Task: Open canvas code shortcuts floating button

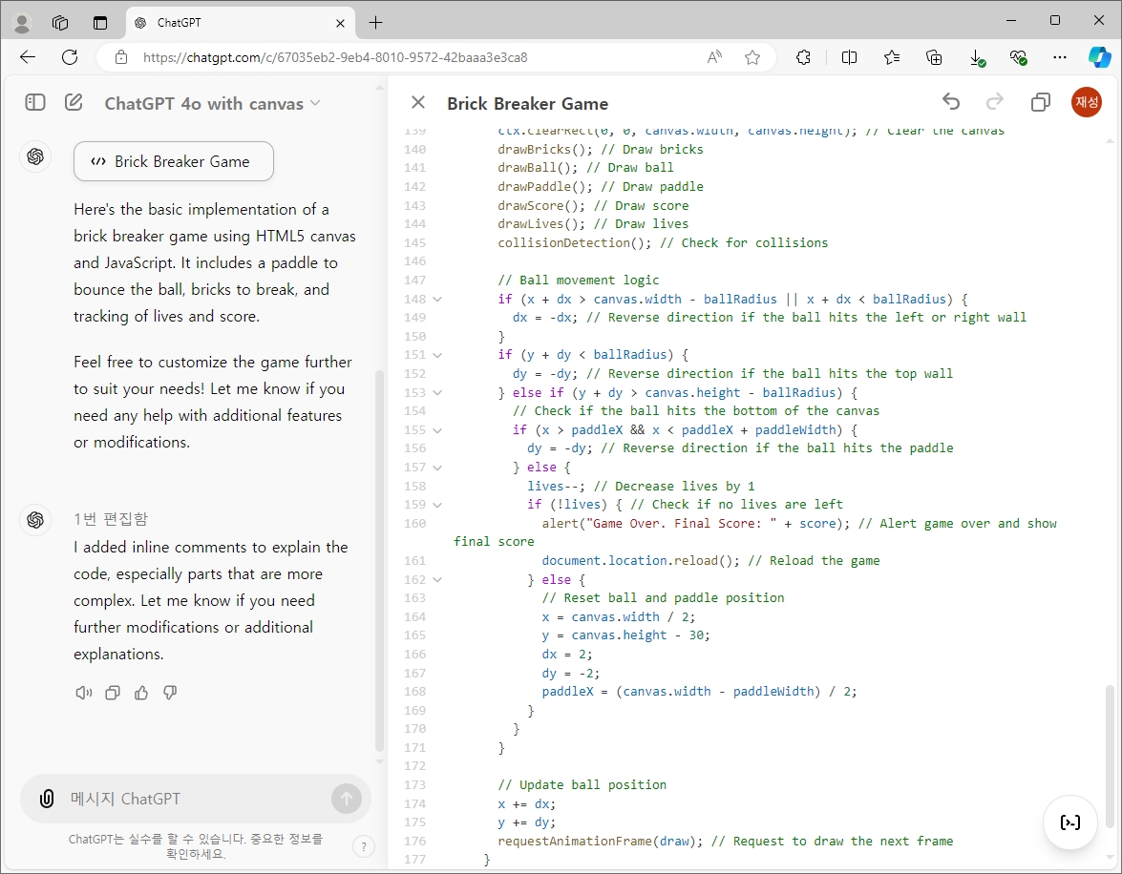Action: click(1070, 822)
